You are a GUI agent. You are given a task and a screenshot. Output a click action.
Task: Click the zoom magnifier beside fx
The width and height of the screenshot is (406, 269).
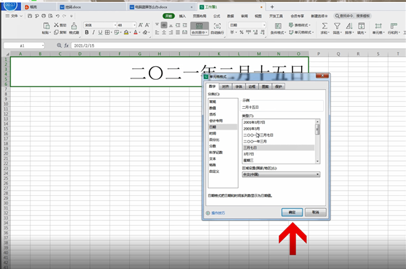[x=59, y=45]
